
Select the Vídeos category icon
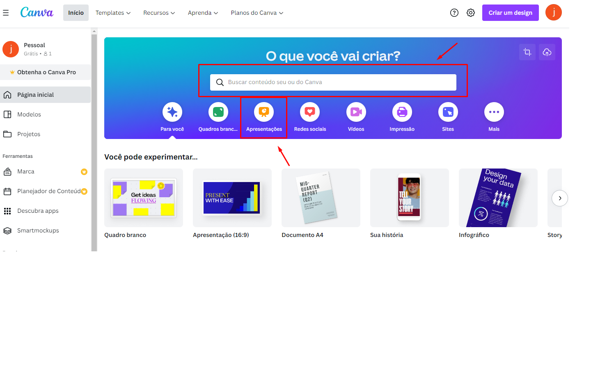click(x=356, y=112)
